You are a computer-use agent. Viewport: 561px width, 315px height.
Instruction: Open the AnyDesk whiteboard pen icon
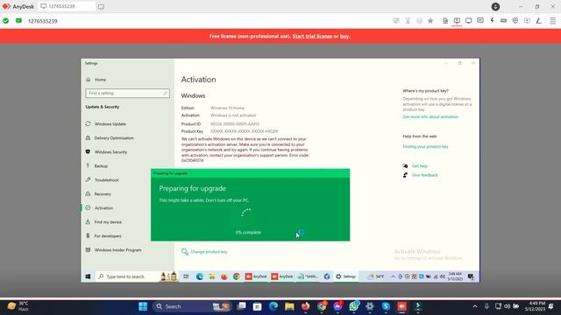click(538, 21)
